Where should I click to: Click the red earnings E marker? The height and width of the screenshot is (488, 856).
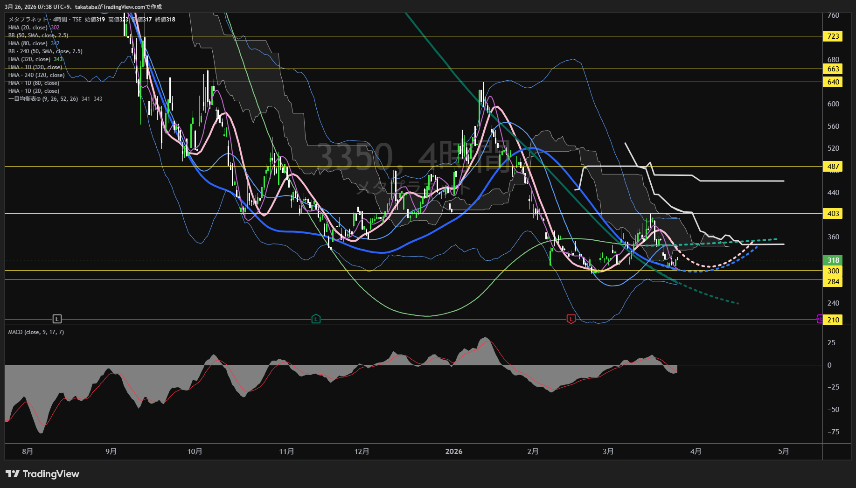click(x=571, y=319)
